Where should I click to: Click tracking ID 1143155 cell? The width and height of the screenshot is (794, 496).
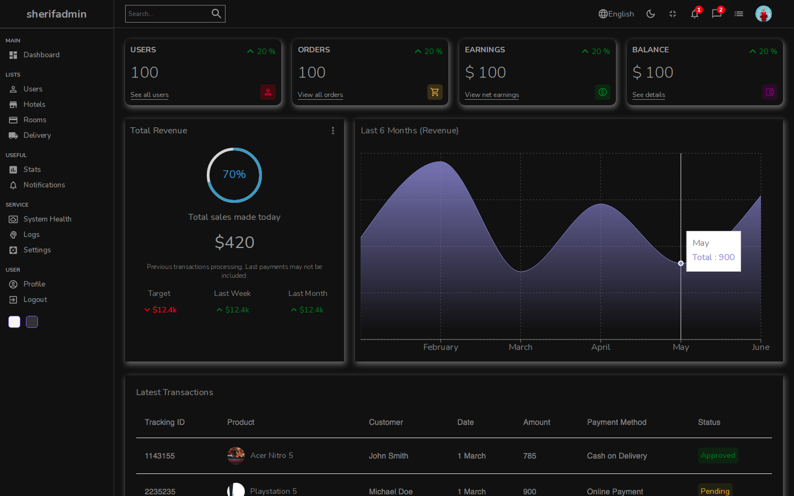160,456
